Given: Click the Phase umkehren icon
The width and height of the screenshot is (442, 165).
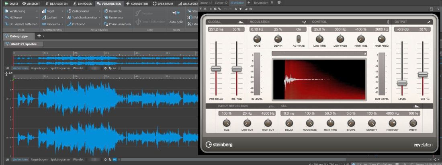Looking at the screenshot, I should click(106, 24).
